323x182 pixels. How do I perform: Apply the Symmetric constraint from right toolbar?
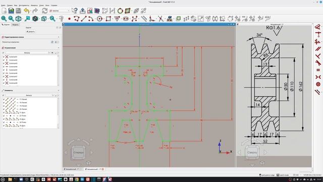click(x=318, y=77)
